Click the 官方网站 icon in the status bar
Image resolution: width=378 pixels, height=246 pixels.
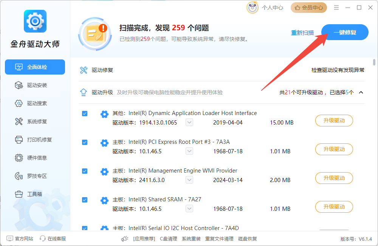pyautogui.click(x=9, y=238)
